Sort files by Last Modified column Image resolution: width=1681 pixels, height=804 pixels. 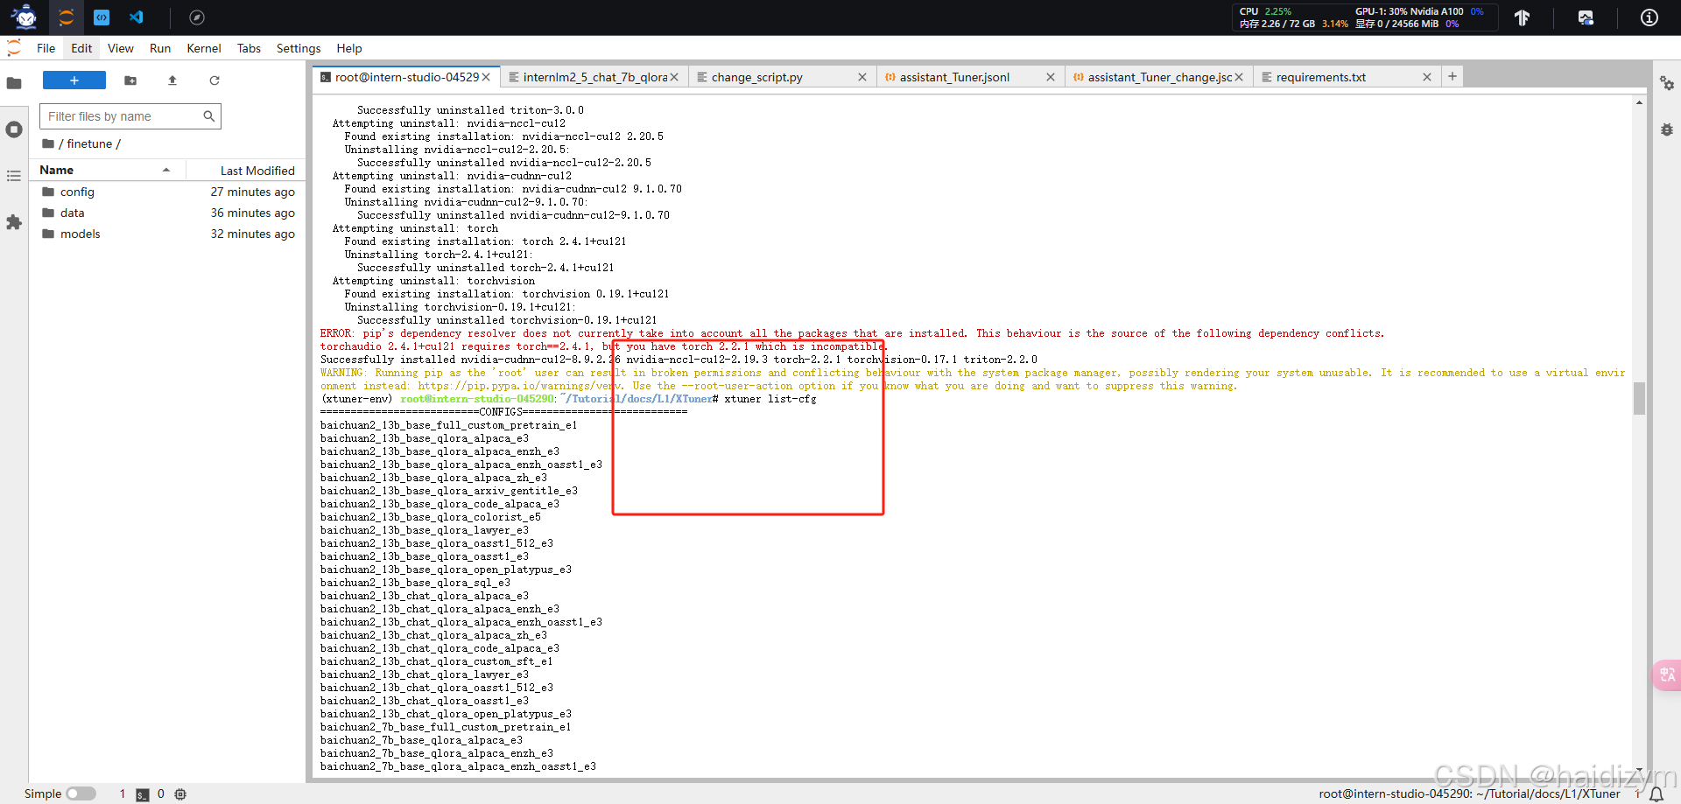point(246,171)
